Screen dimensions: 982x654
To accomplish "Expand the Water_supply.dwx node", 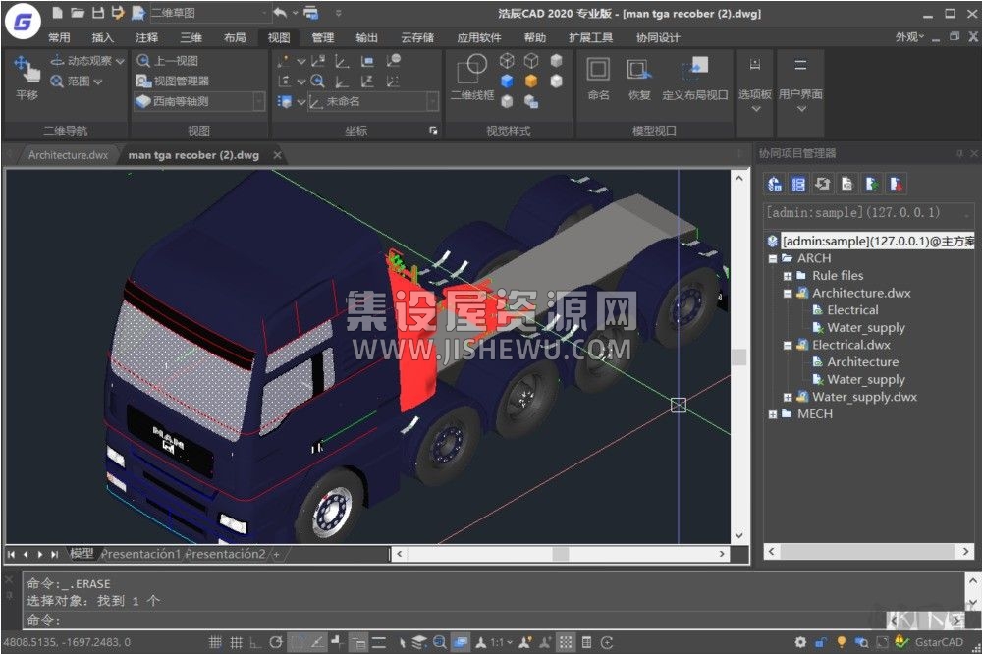I will point(788,397).
